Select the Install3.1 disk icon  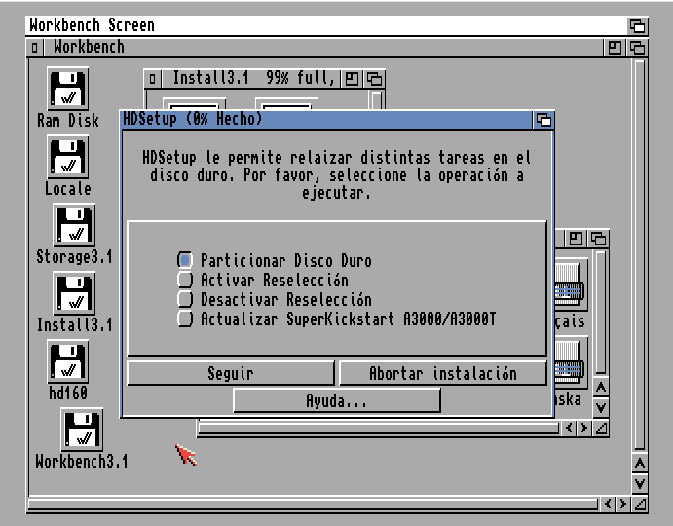click(73, 294)
